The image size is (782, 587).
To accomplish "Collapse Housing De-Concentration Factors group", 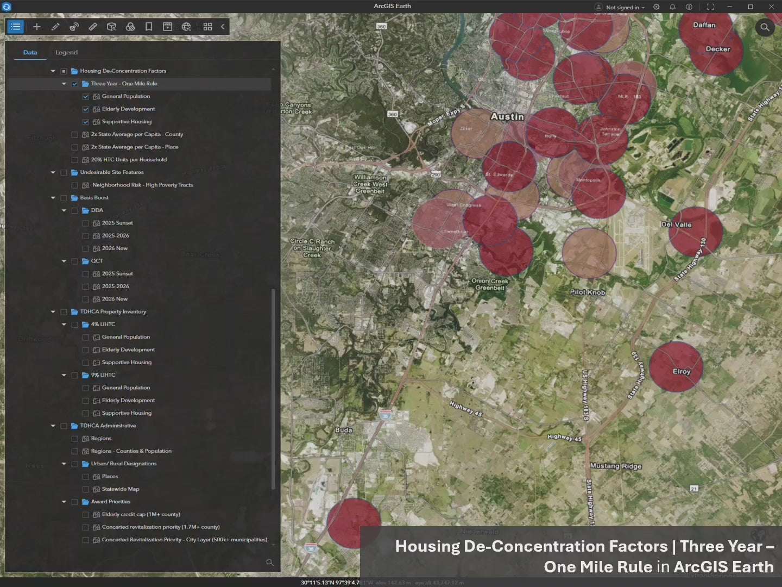I will pos(53,71).
